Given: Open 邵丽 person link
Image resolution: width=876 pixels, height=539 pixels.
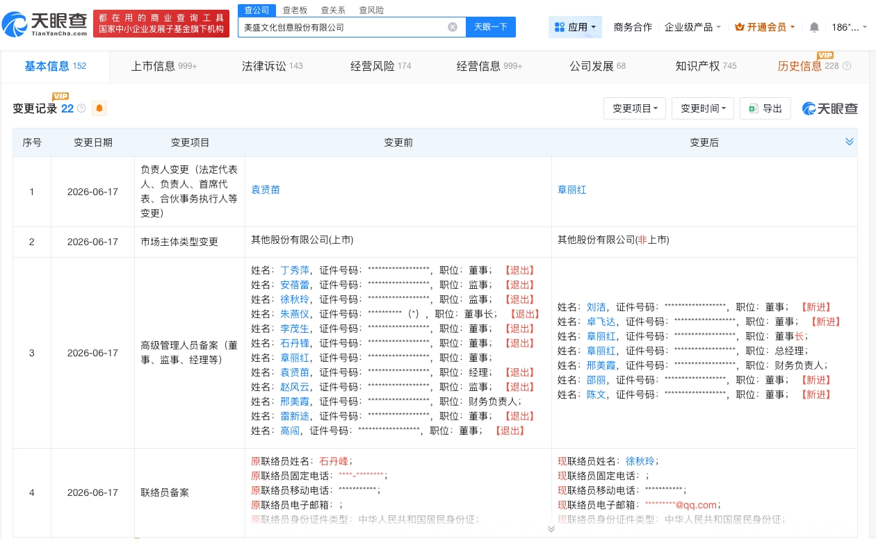Looking at the screenshot, I should coord(597,380).
